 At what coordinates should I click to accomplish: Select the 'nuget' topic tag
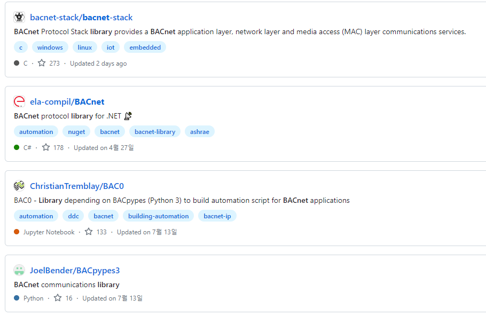[x=76, y=132]
